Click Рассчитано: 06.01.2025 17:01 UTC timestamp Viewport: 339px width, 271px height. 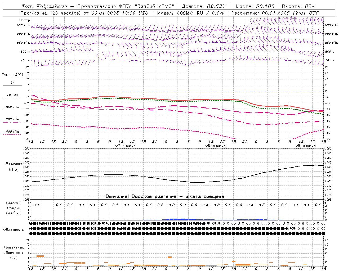[275, 13]
